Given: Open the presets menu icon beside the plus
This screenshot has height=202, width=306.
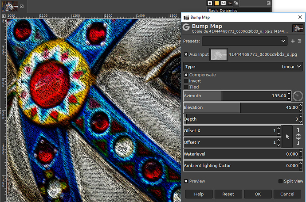Looking at the screenshot, I should pos(299,41).
